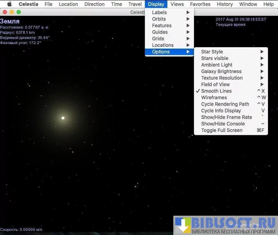Expand the Texture Resolution submenu
The width and height of the screenshot is (278, 235).
point(222,78)
